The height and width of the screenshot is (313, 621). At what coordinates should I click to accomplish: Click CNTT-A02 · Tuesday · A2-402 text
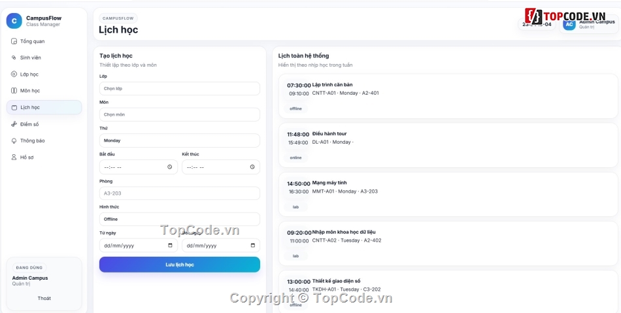[x=347, y=240]
